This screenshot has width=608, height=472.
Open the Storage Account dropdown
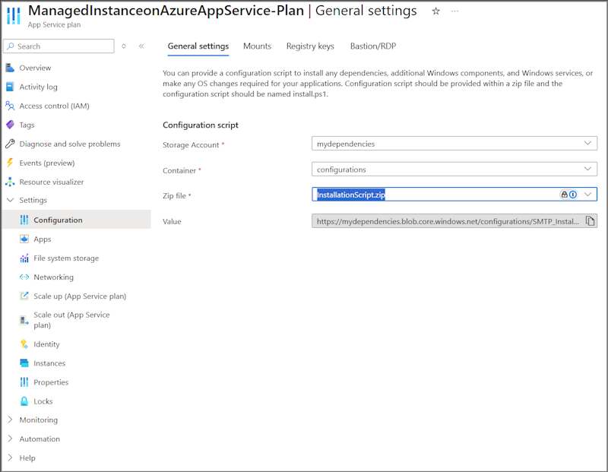587,143
